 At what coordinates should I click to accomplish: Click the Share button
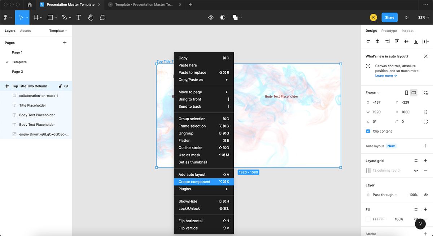click(389, 17)
